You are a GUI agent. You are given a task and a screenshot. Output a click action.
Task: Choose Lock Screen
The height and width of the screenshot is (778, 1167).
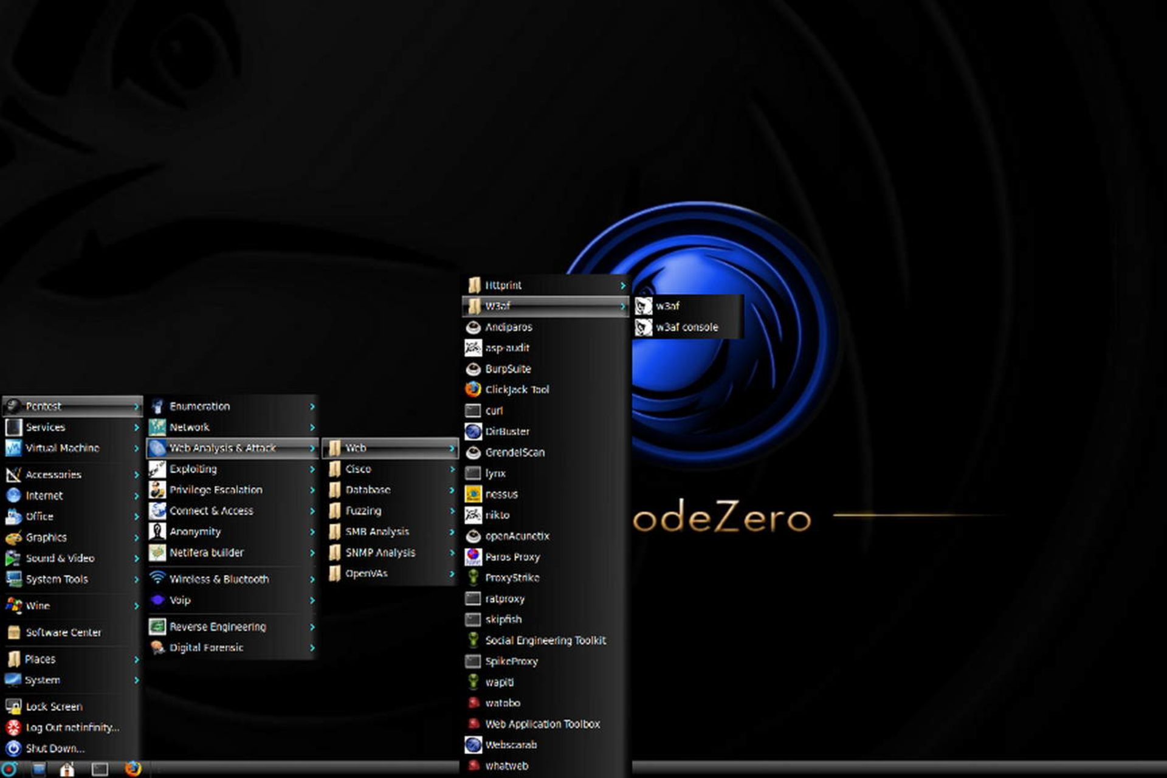72,706
